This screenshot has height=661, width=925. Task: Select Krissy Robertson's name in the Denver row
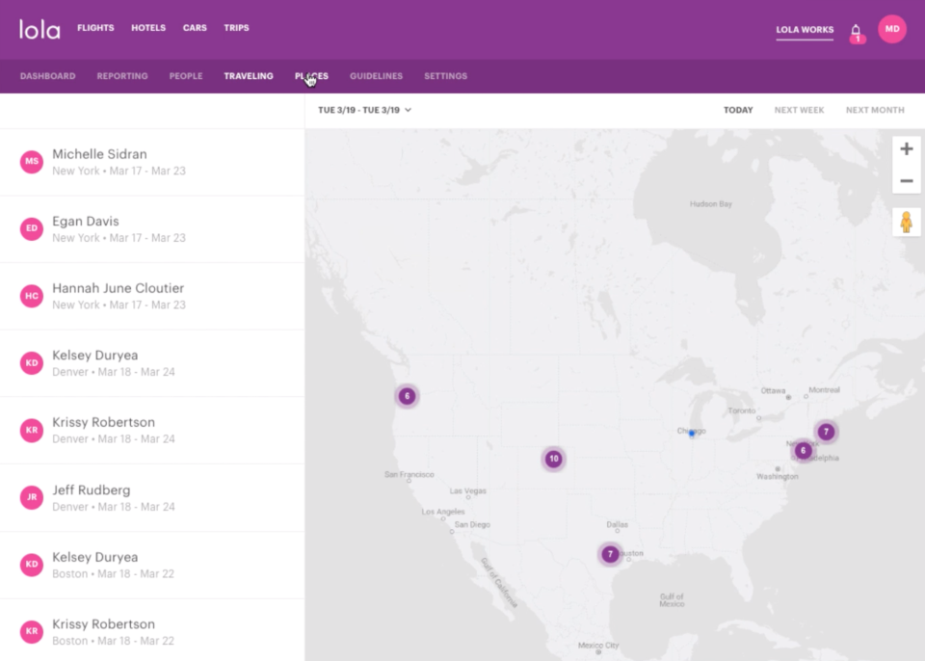103,423
